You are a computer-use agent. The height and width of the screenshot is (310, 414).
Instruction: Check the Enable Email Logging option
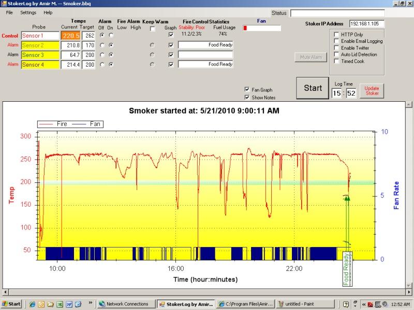[337, 41]
